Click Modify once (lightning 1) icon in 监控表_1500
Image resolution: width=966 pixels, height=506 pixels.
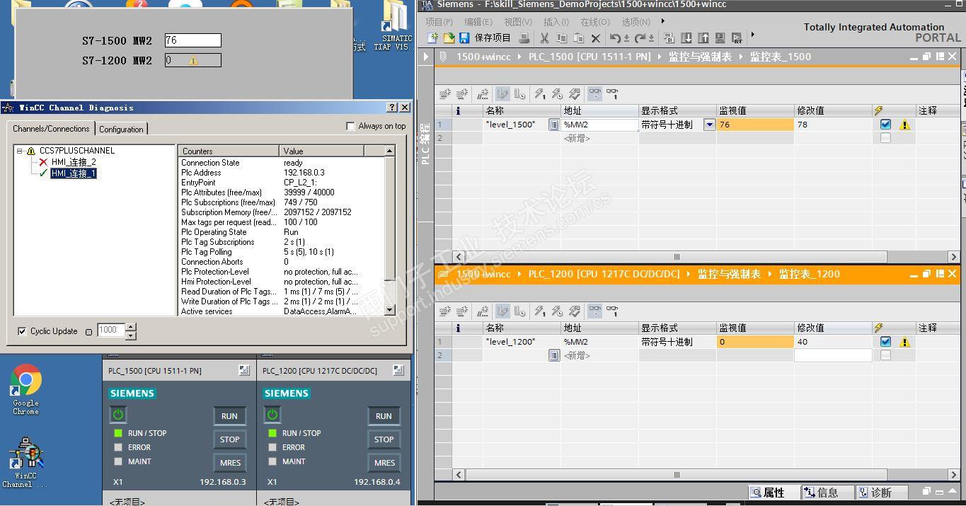(x=539, y=93)
